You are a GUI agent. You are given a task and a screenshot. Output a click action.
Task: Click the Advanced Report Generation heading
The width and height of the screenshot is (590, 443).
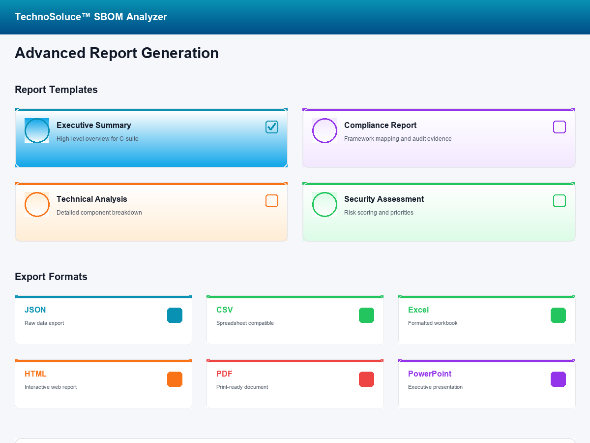117,53
